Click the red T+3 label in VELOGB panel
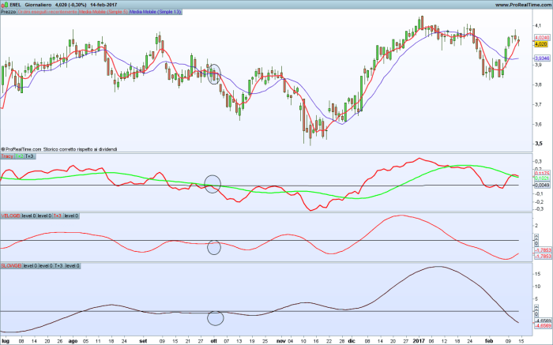 point(57,216)
